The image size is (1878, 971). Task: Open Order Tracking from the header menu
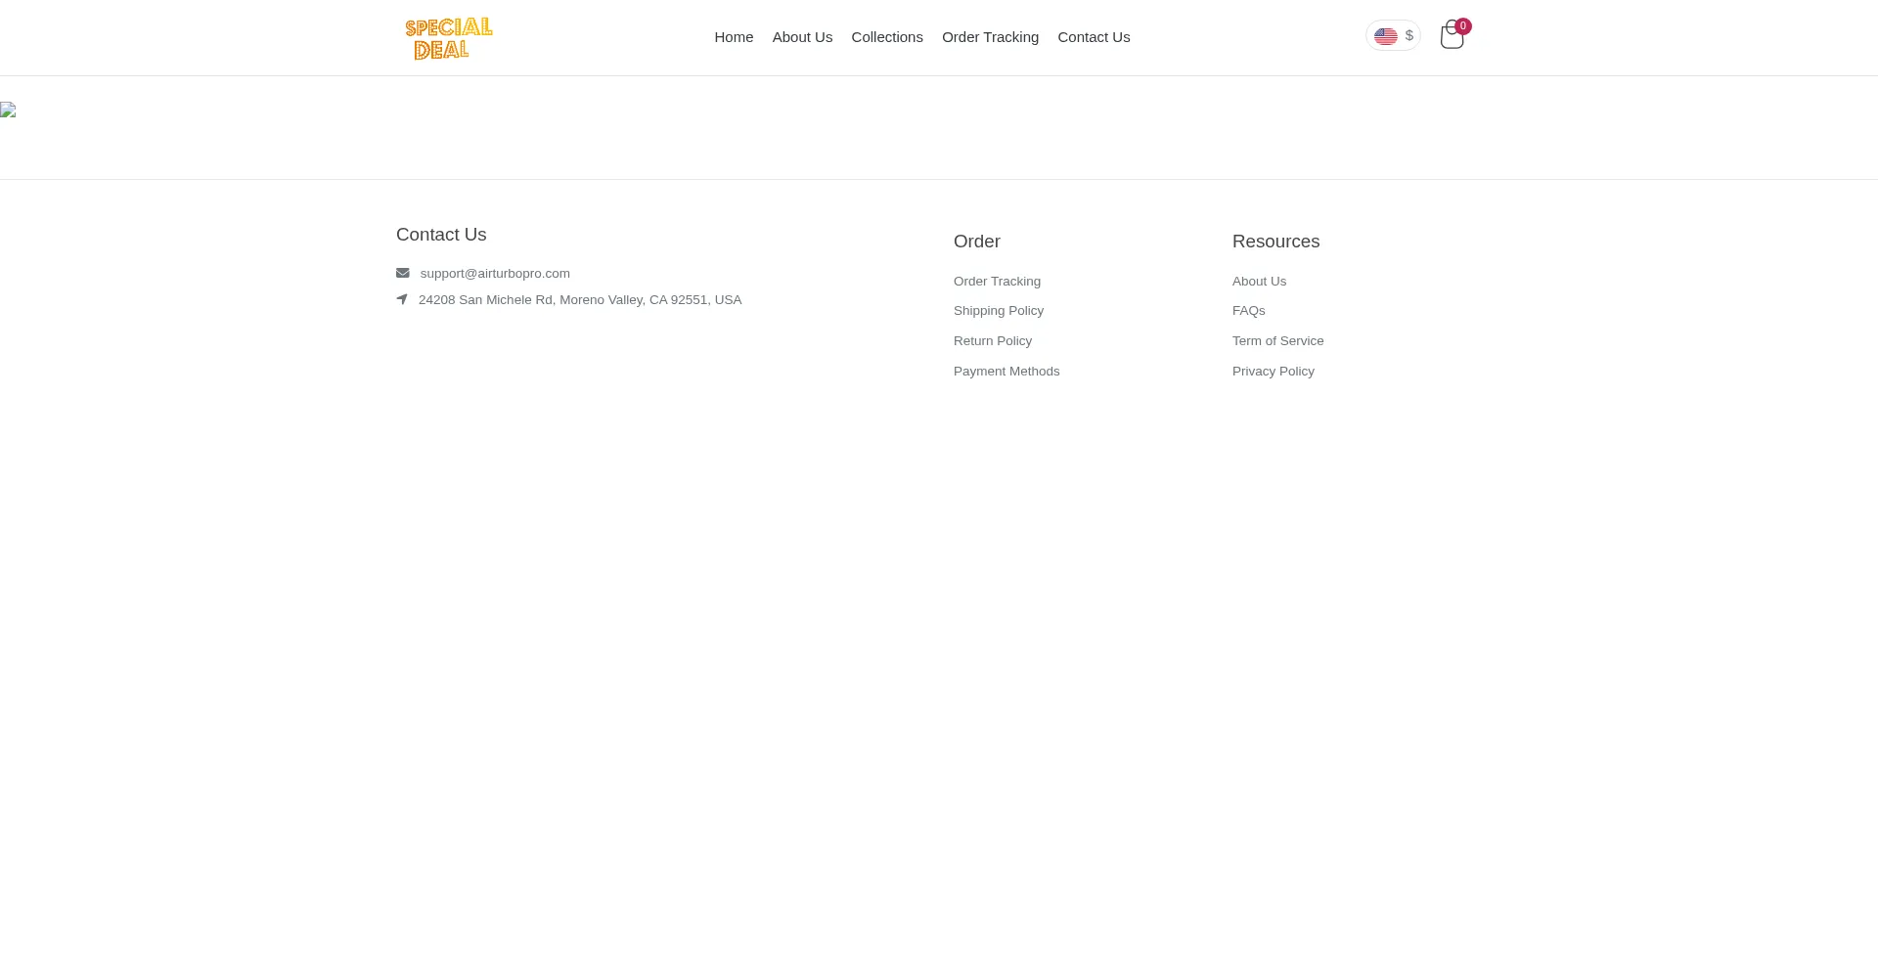(x=990, y=37)
